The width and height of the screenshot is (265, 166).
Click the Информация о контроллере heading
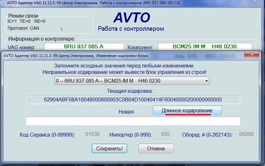click(x=42, y=39)
